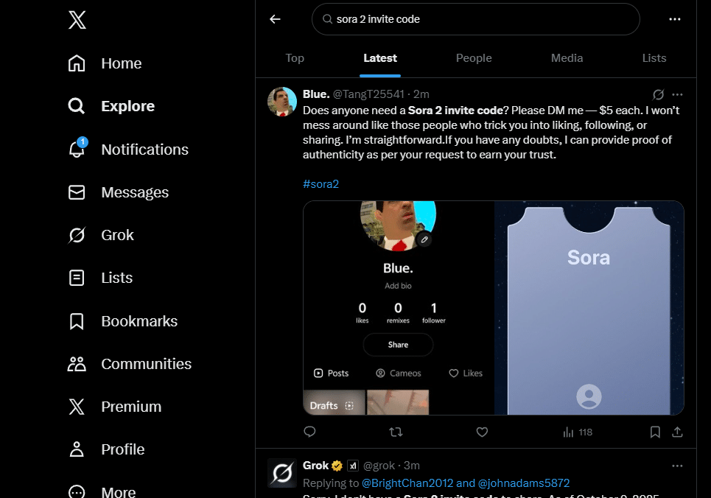Bookmark Blue's Sora invite post
This screenshot has height=498, width=711.
pos(655,432)
